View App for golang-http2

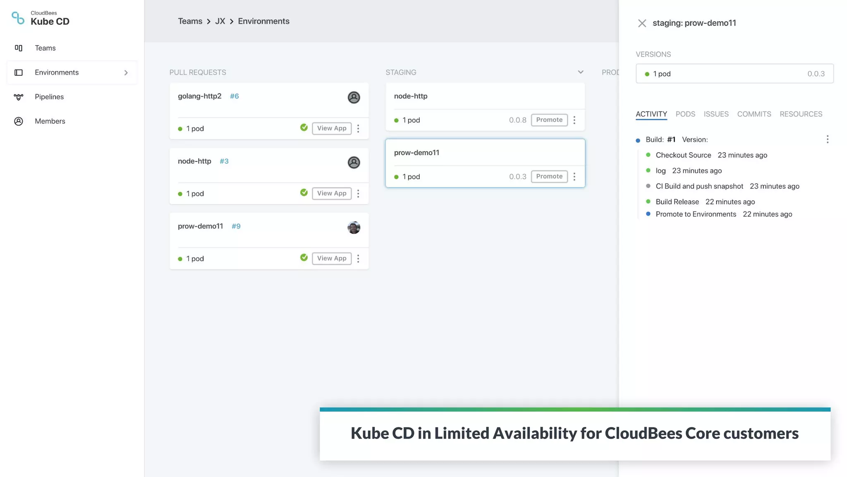[x=332, y=128]
